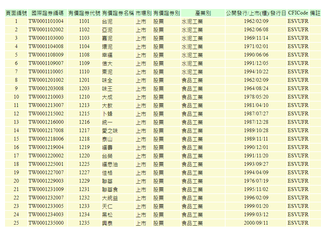Image resolution: width=326 pixels, height=231 pixels.
Task: Click security name 卜蜂
Action: pos(107,114)
